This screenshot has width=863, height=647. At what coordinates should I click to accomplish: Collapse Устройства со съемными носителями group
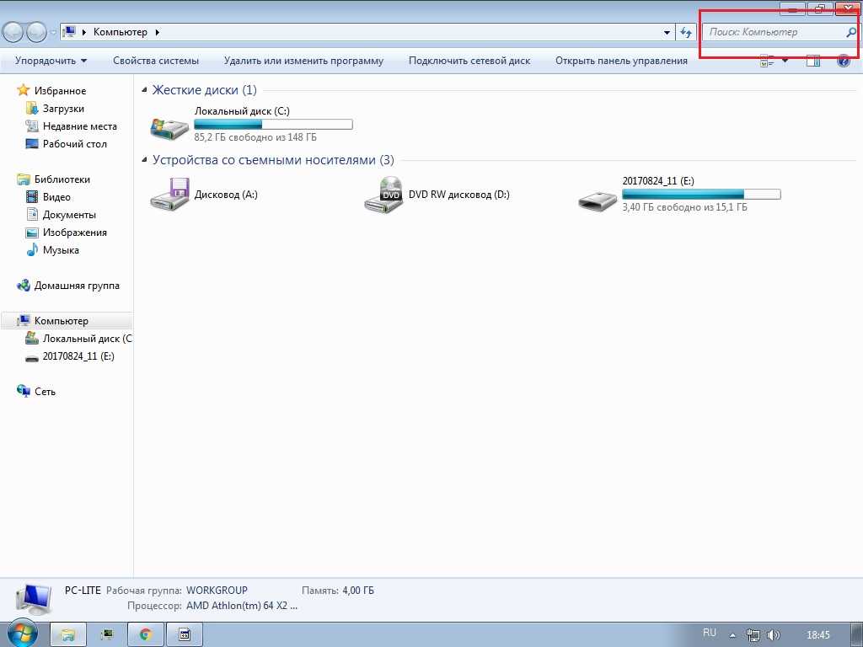tap(145, 160)
